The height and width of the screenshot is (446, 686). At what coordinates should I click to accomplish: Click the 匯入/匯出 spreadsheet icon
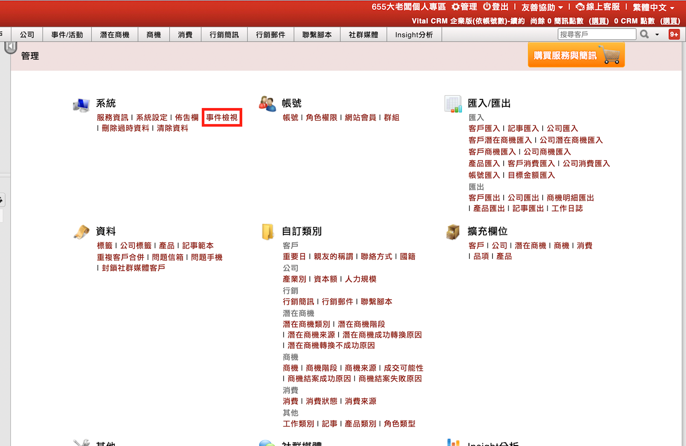coord(453,104)
